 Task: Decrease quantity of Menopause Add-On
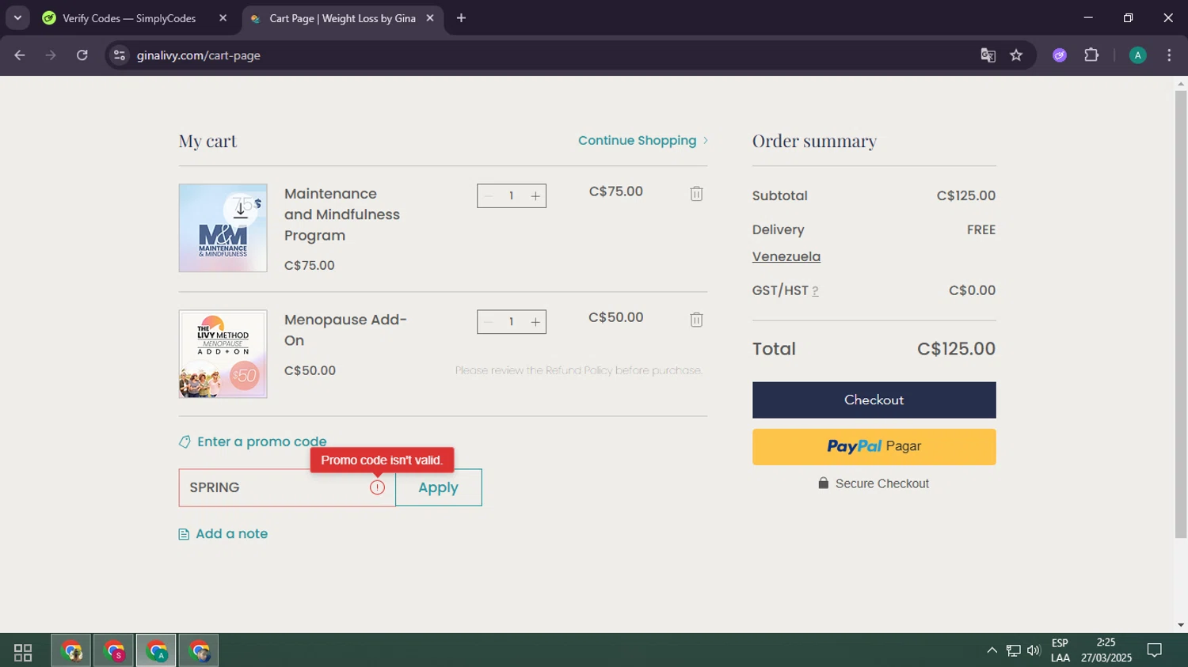[x=488, y=322]
